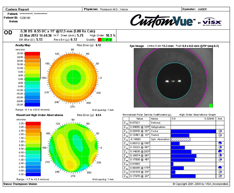Click the 'Custom Report' title
Viewport: 234px width, 193px height.
[x=17, y=9]
